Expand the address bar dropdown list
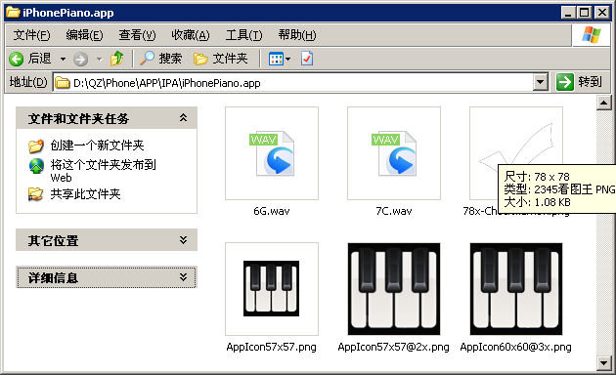Viewport: 616px width, 375px height. [x=541, y=82]
